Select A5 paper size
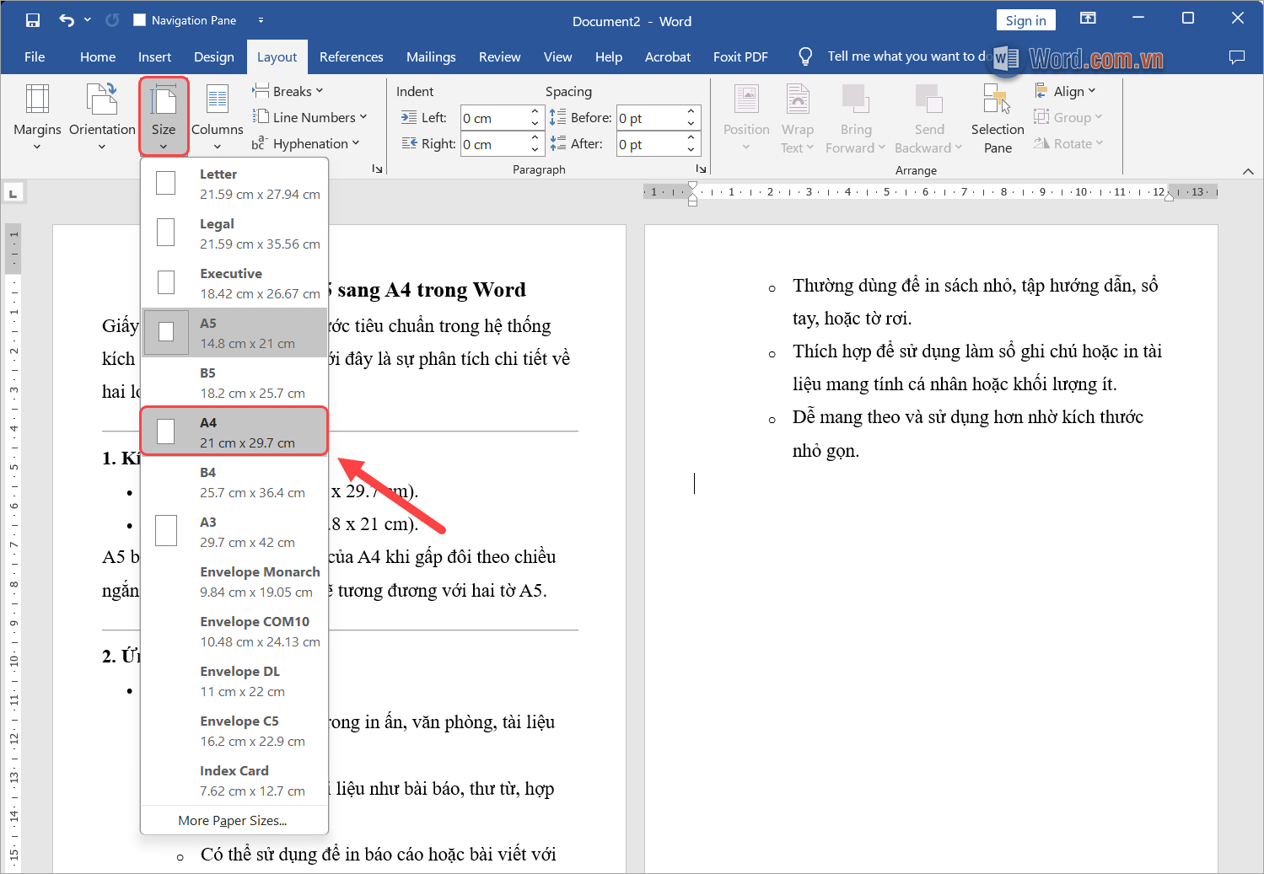This screenshot has width=1264, height=874. click(x=234, y=333)
